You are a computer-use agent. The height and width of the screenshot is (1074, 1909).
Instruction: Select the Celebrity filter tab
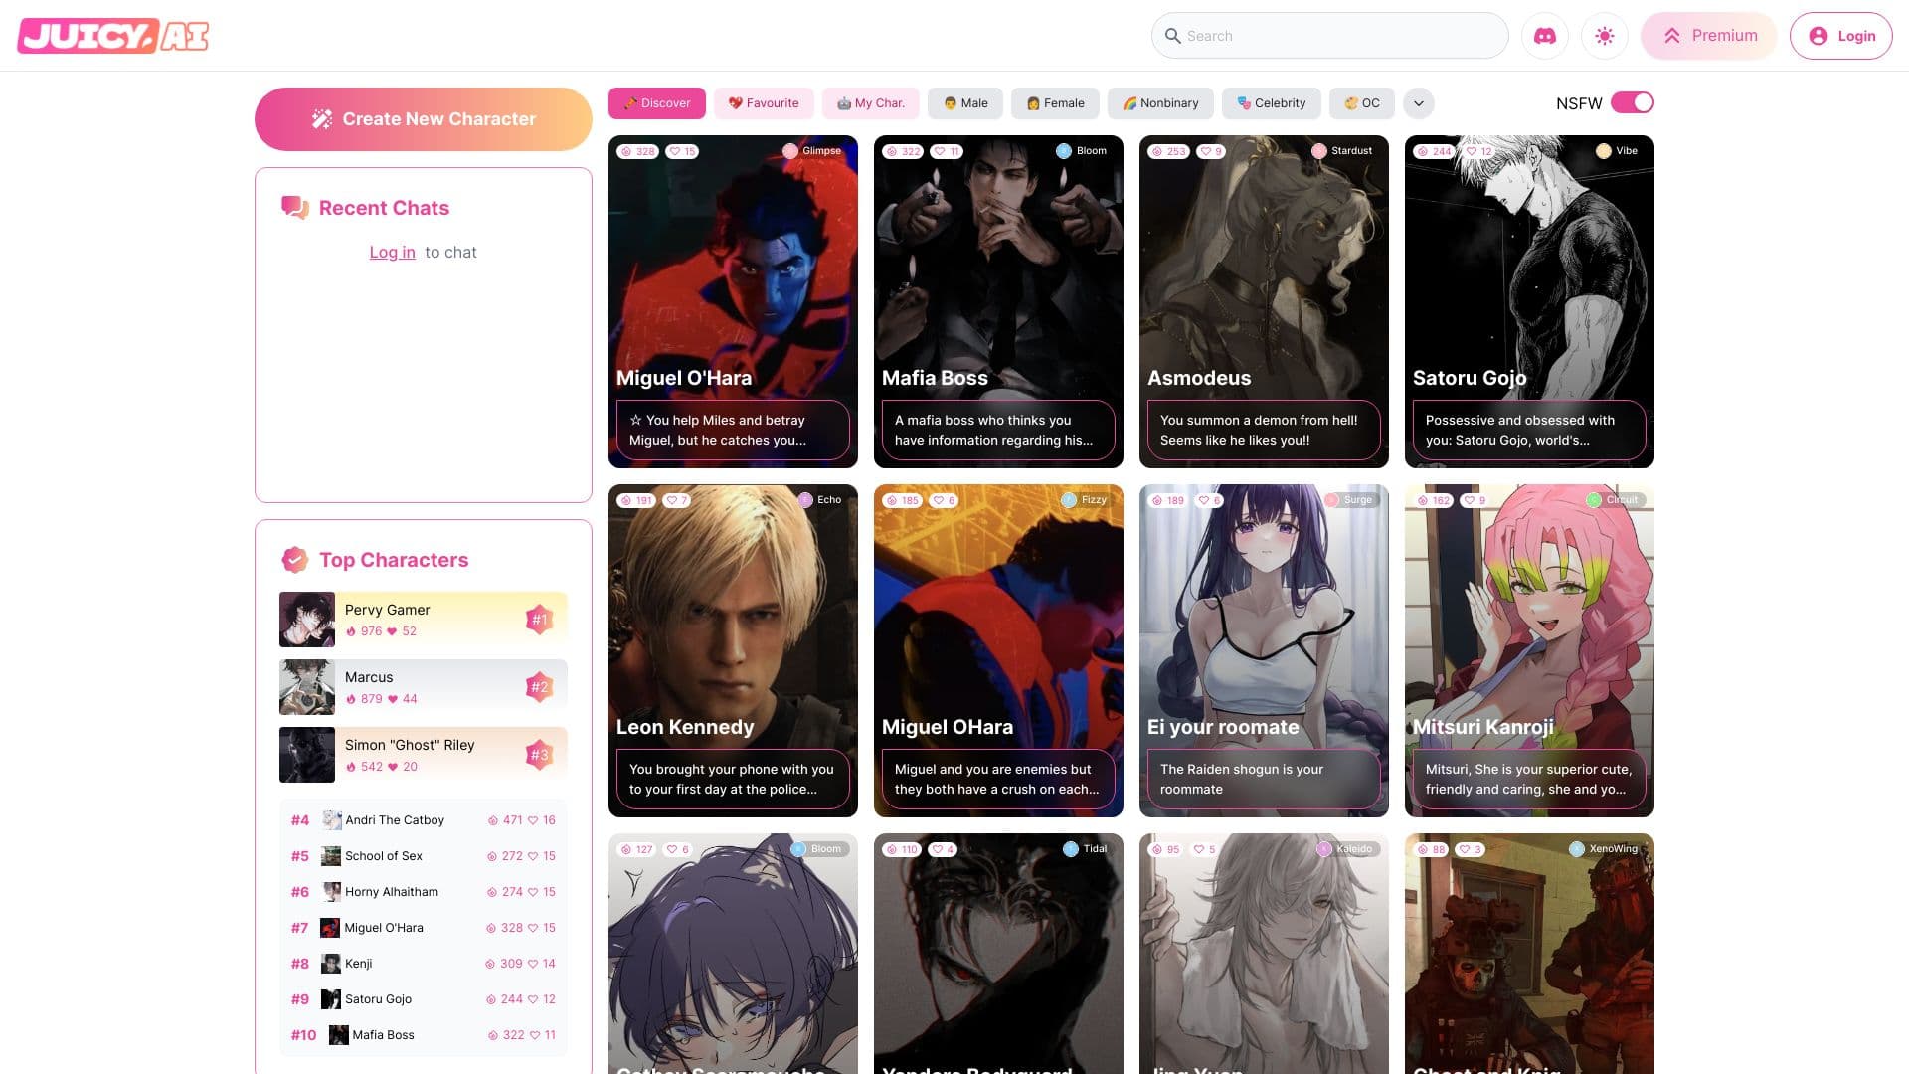[1271, 103]
